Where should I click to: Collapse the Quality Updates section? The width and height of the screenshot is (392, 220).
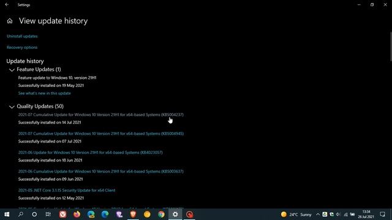click(x=12, y=107)
